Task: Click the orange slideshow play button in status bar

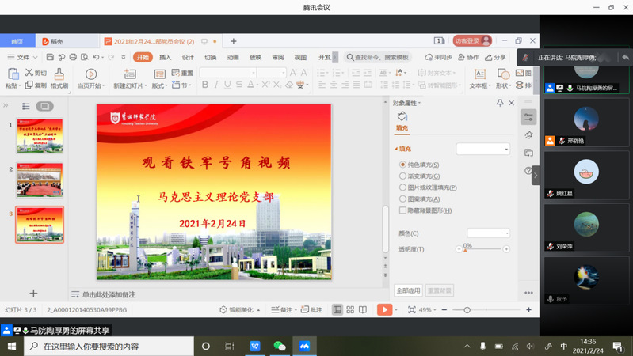Action: click(384, 310)
